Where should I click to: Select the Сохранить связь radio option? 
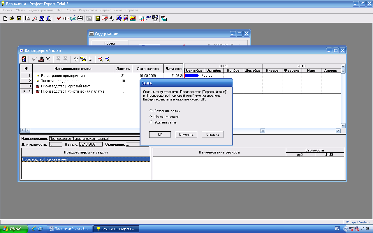point(164,111)
